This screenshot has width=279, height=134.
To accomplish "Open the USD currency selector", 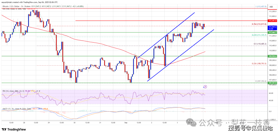I will tap(271, 7).
